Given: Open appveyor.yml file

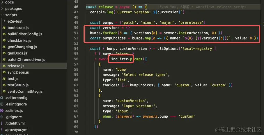Looking at the screenshot, I should [x=17, y=129].
